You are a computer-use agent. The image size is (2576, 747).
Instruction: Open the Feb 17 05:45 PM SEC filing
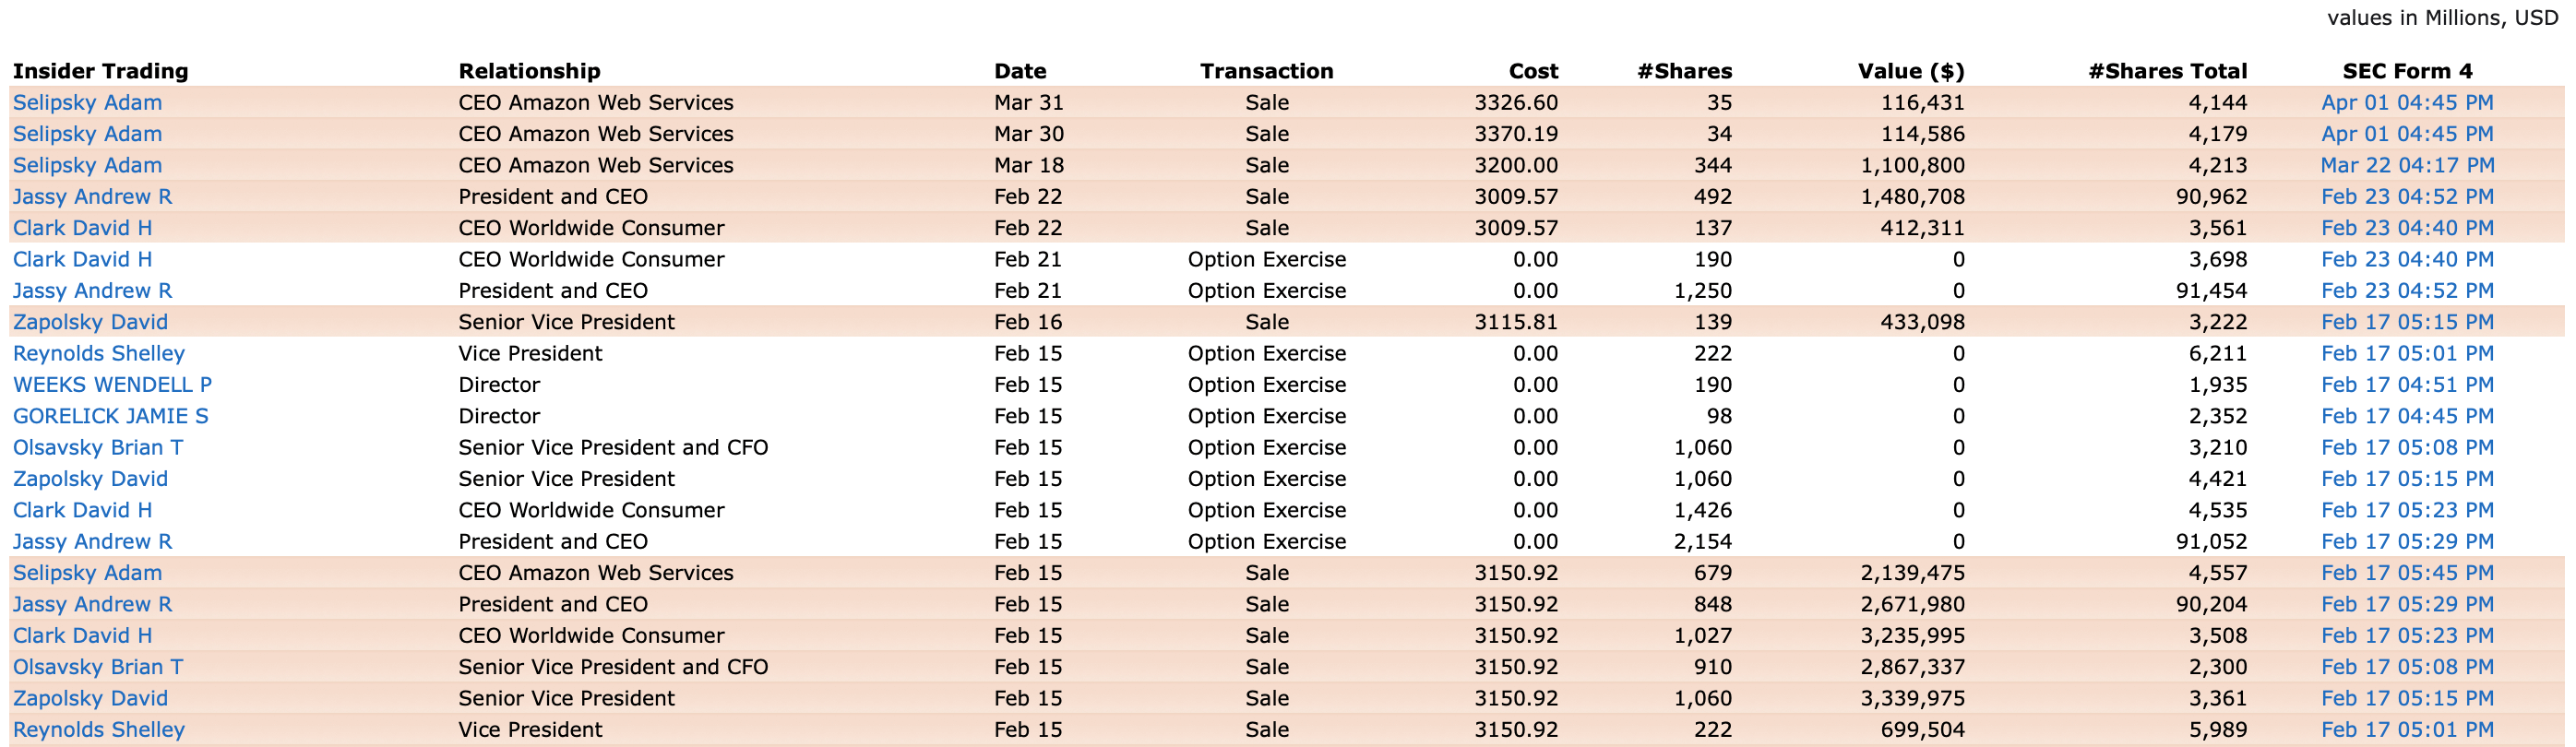click(2407, 573)
